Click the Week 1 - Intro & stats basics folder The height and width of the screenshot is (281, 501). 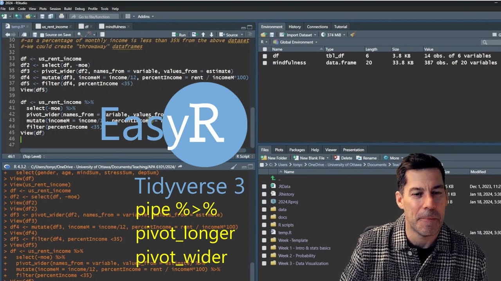point(304,248)
